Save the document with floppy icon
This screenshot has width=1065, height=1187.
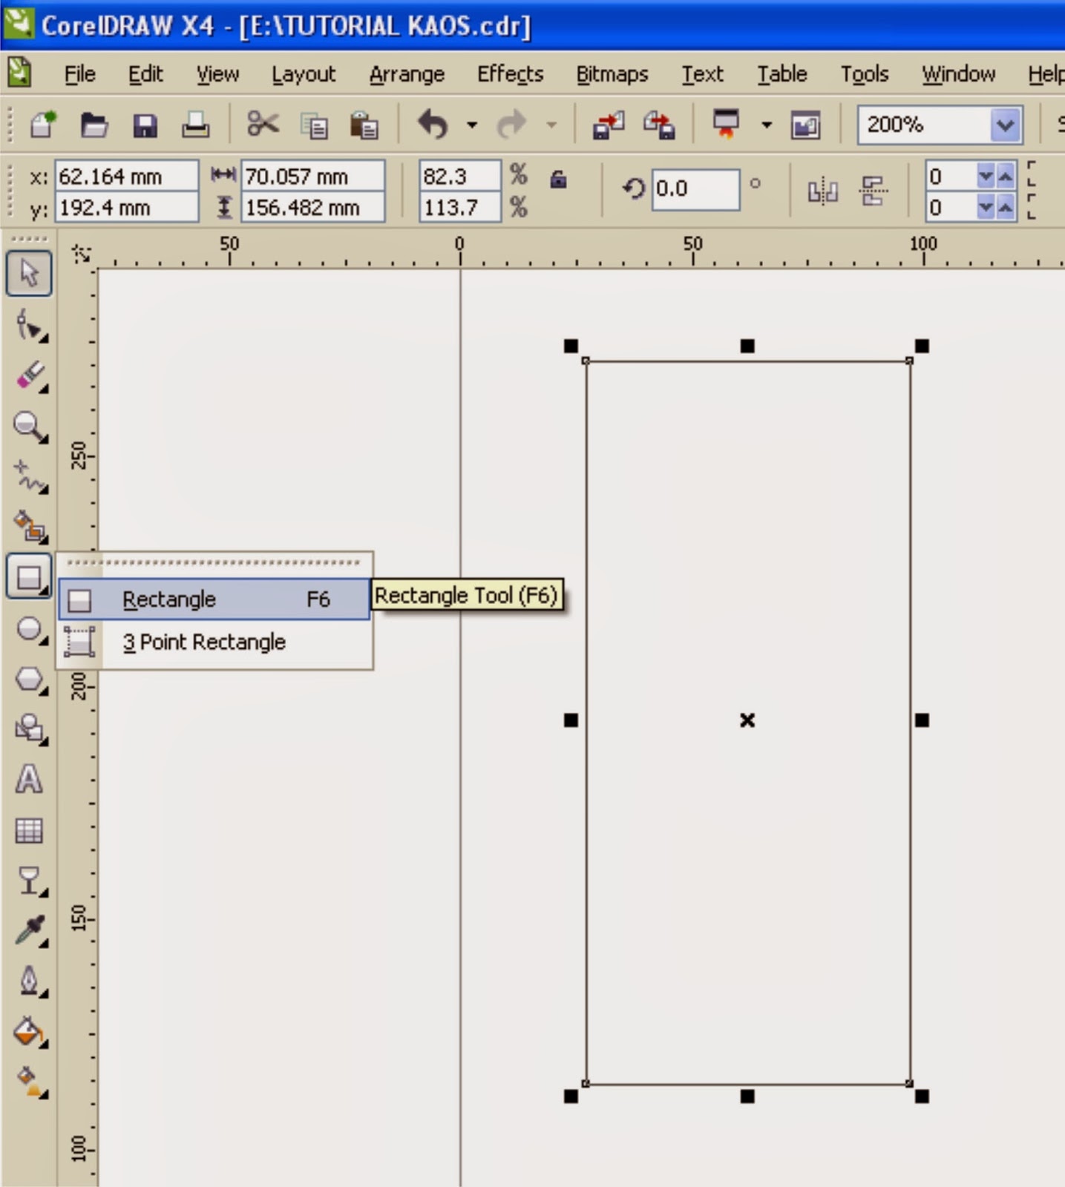point(145,125)
